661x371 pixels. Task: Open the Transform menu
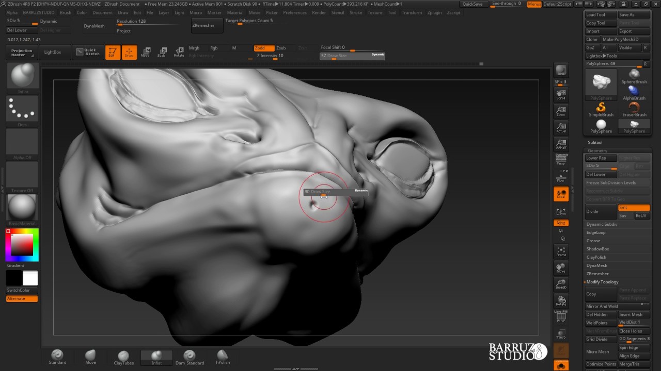(412, 12)
